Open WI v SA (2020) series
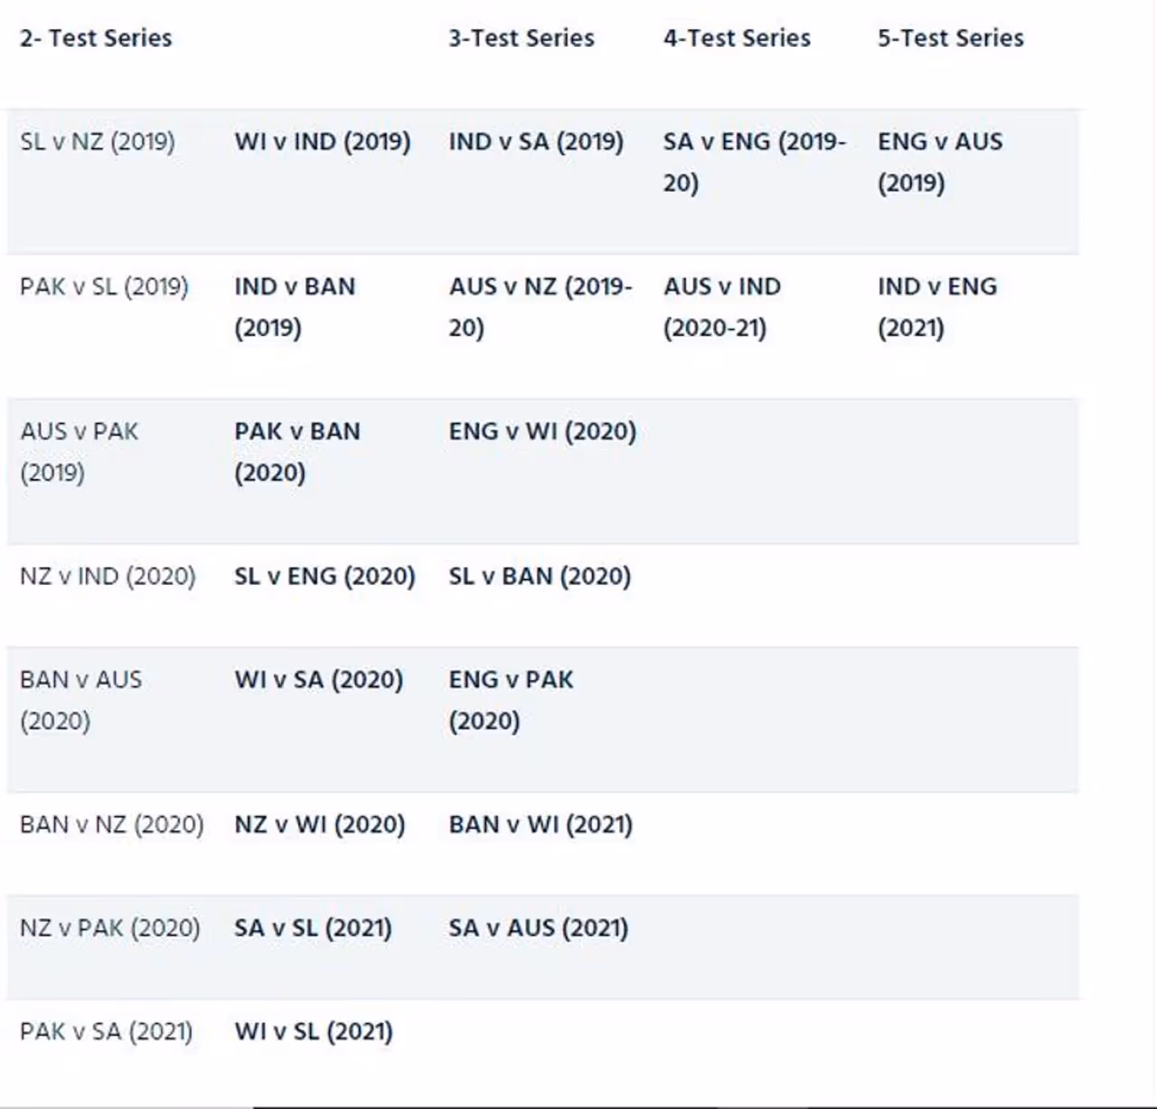Image resolution: width=1157 pixels, height=1109 pixels. [318, 680]
